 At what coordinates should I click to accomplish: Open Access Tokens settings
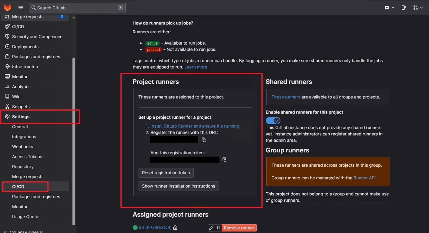27,157
